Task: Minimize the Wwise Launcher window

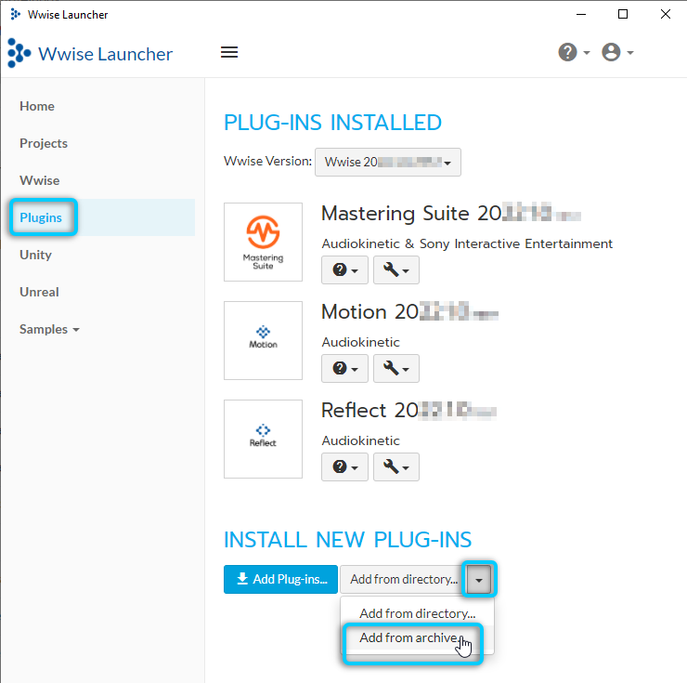Action: tap(581, 14)
